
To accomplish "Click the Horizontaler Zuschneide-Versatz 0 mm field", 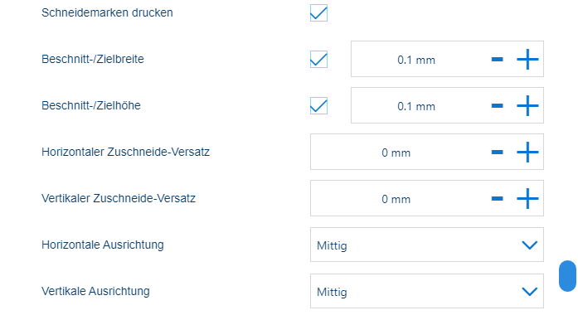I will pyautogui.click(x=396, y=153).
